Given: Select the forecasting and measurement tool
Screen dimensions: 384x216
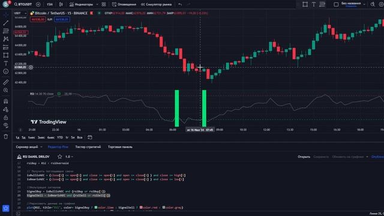Looking at the screenshot, I should pos(6,47).
